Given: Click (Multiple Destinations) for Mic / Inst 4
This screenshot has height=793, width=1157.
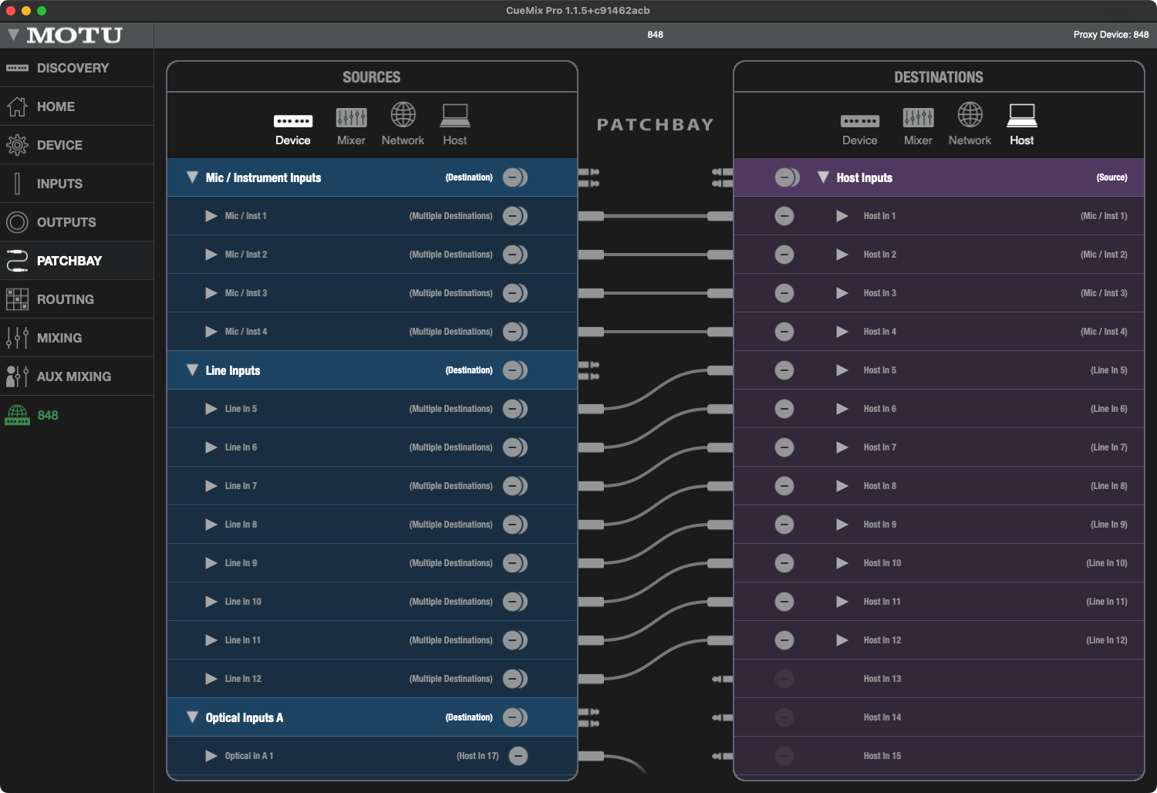Looking at the screenshot, I should point(450,332).
